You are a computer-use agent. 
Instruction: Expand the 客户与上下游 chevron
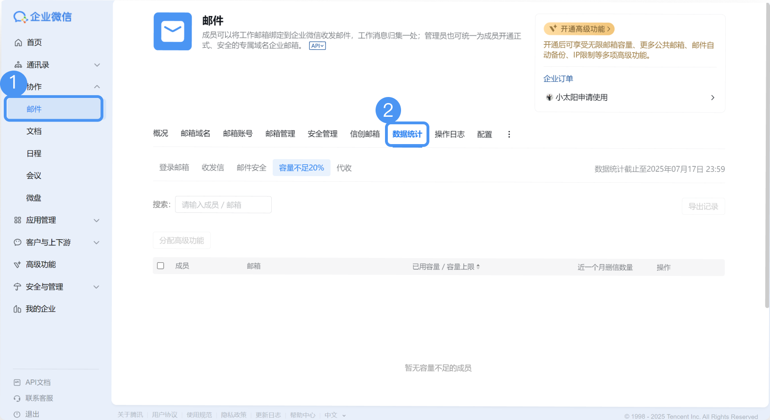pyautogui.click(x=97, y=242)
